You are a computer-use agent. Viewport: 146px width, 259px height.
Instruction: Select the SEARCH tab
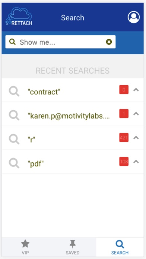point(120,247)
